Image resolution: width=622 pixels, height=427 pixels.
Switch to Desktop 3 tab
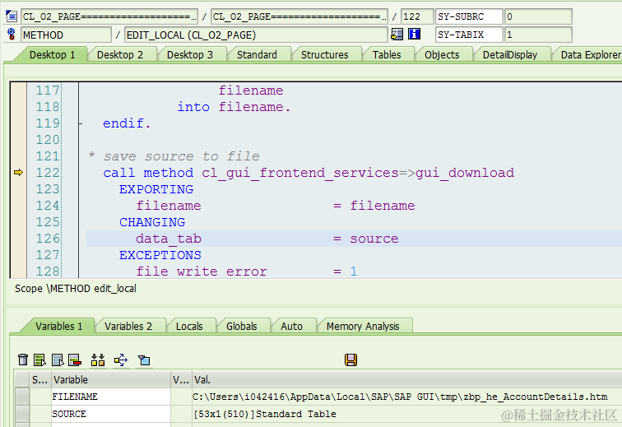coord(189,55)
